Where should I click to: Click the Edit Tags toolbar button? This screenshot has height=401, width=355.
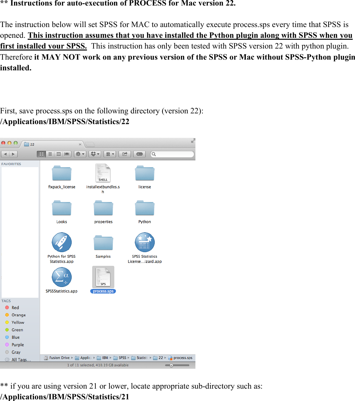140,154
